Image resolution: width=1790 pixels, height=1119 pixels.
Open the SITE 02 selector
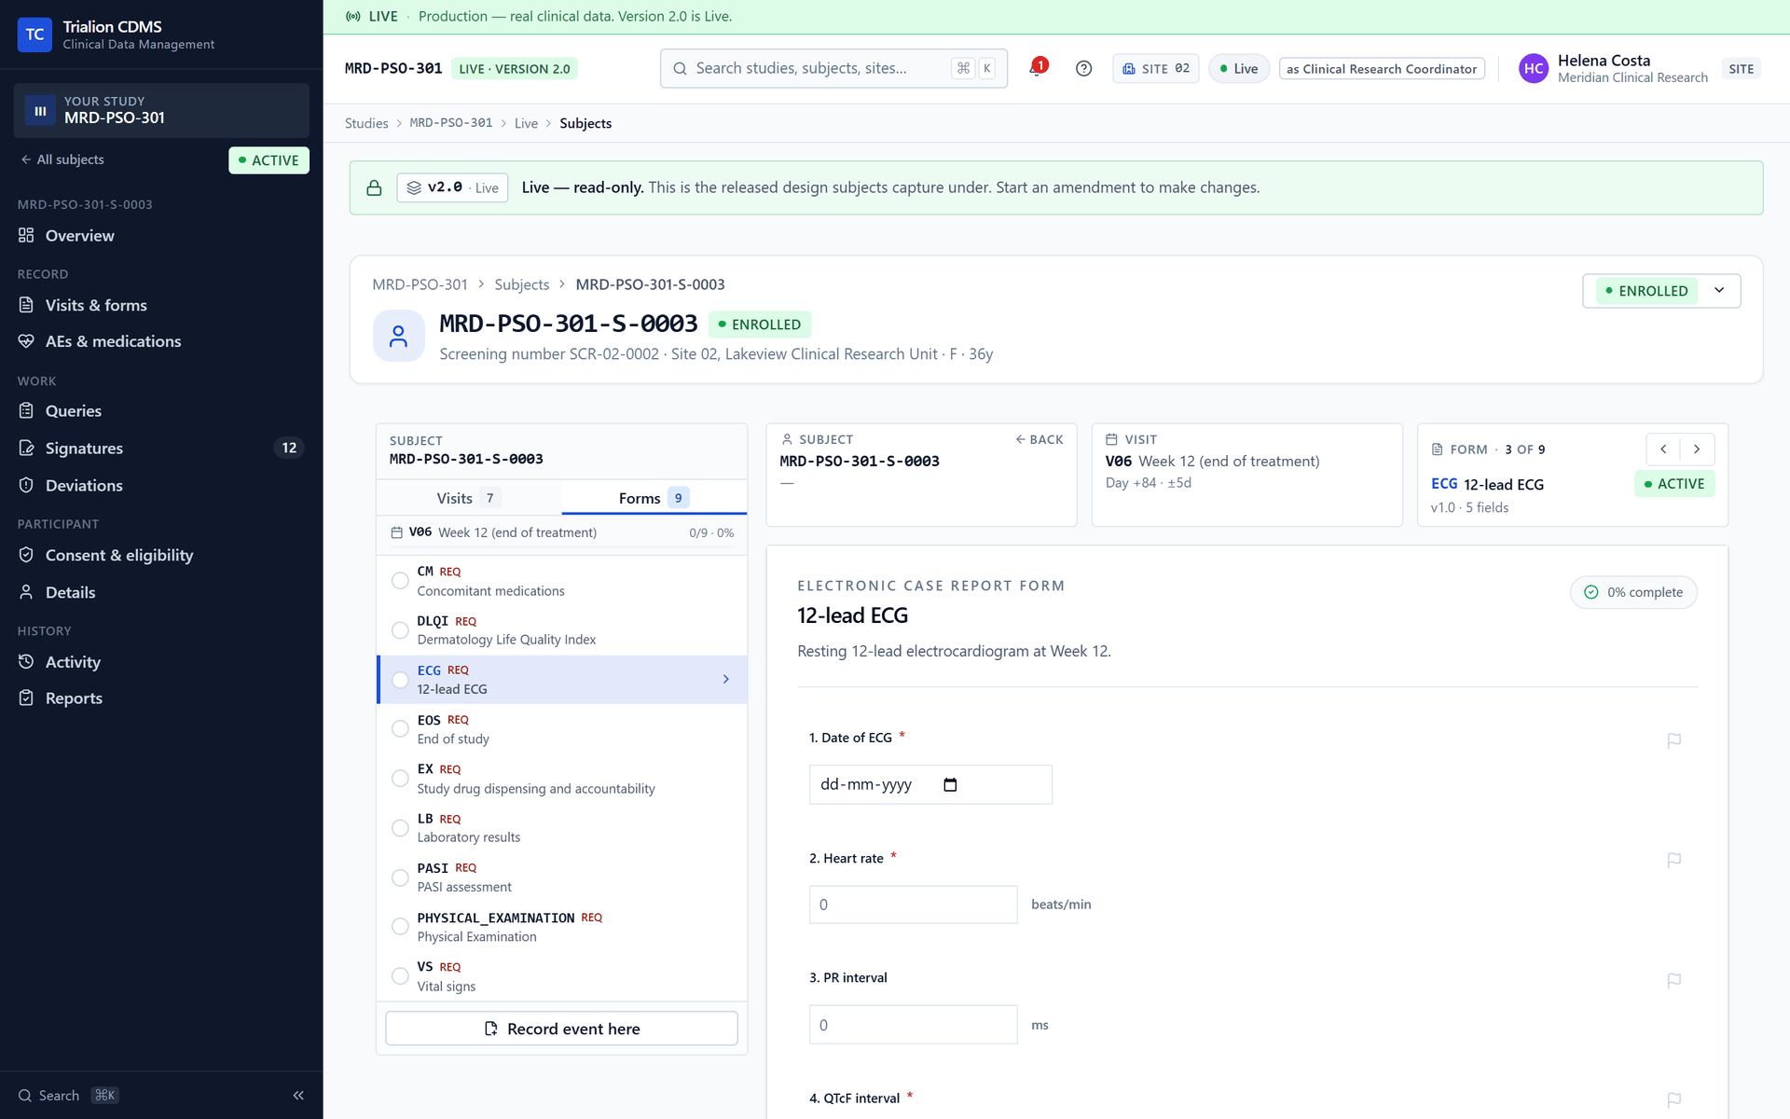tap(1155, 68)
